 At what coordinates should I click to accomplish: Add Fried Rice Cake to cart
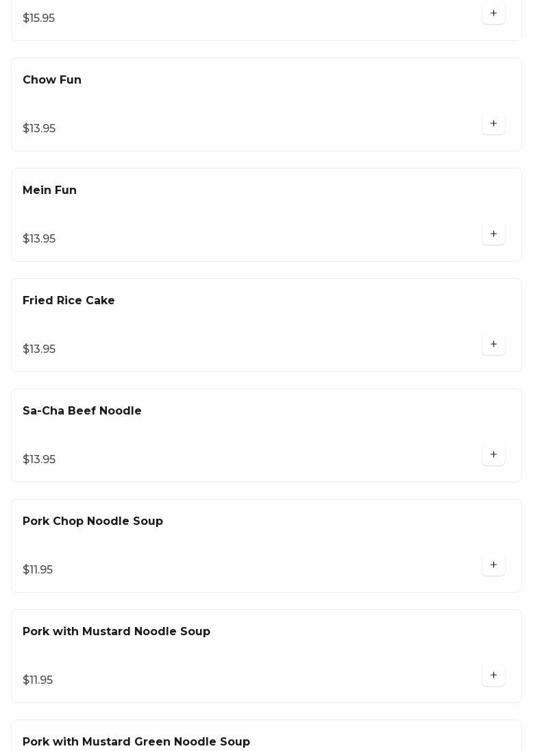tap(493, 345)
